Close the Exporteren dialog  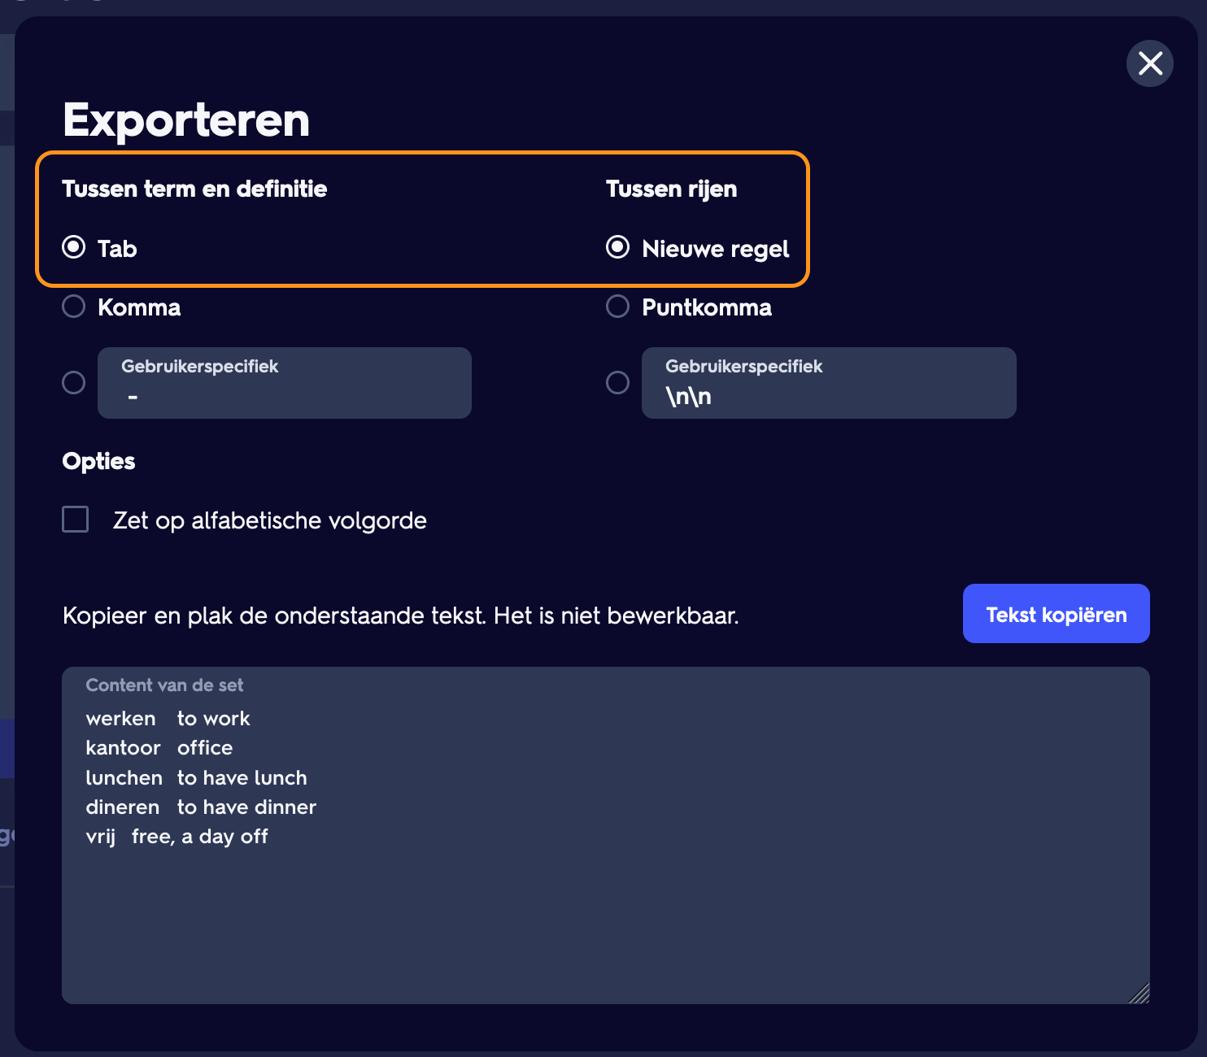click(1149, 63)
